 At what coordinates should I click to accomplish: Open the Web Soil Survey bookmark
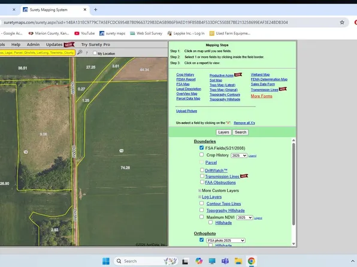pos(146,34)
